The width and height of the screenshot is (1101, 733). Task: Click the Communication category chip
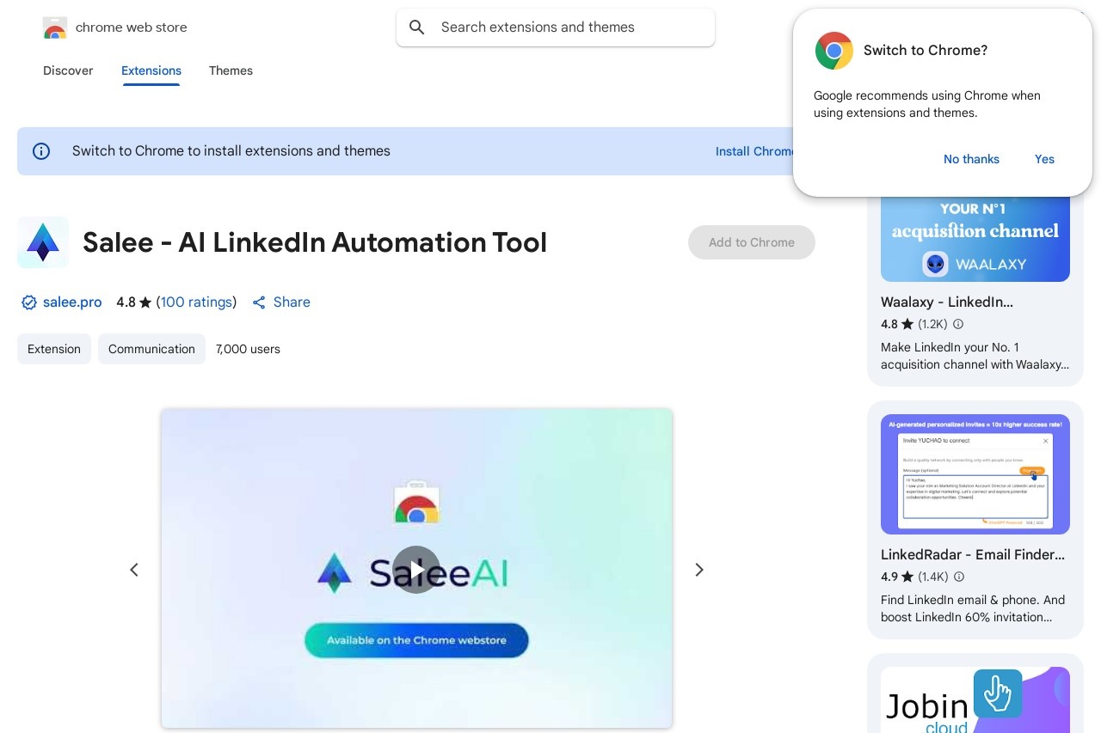click(x=151, y=349)
